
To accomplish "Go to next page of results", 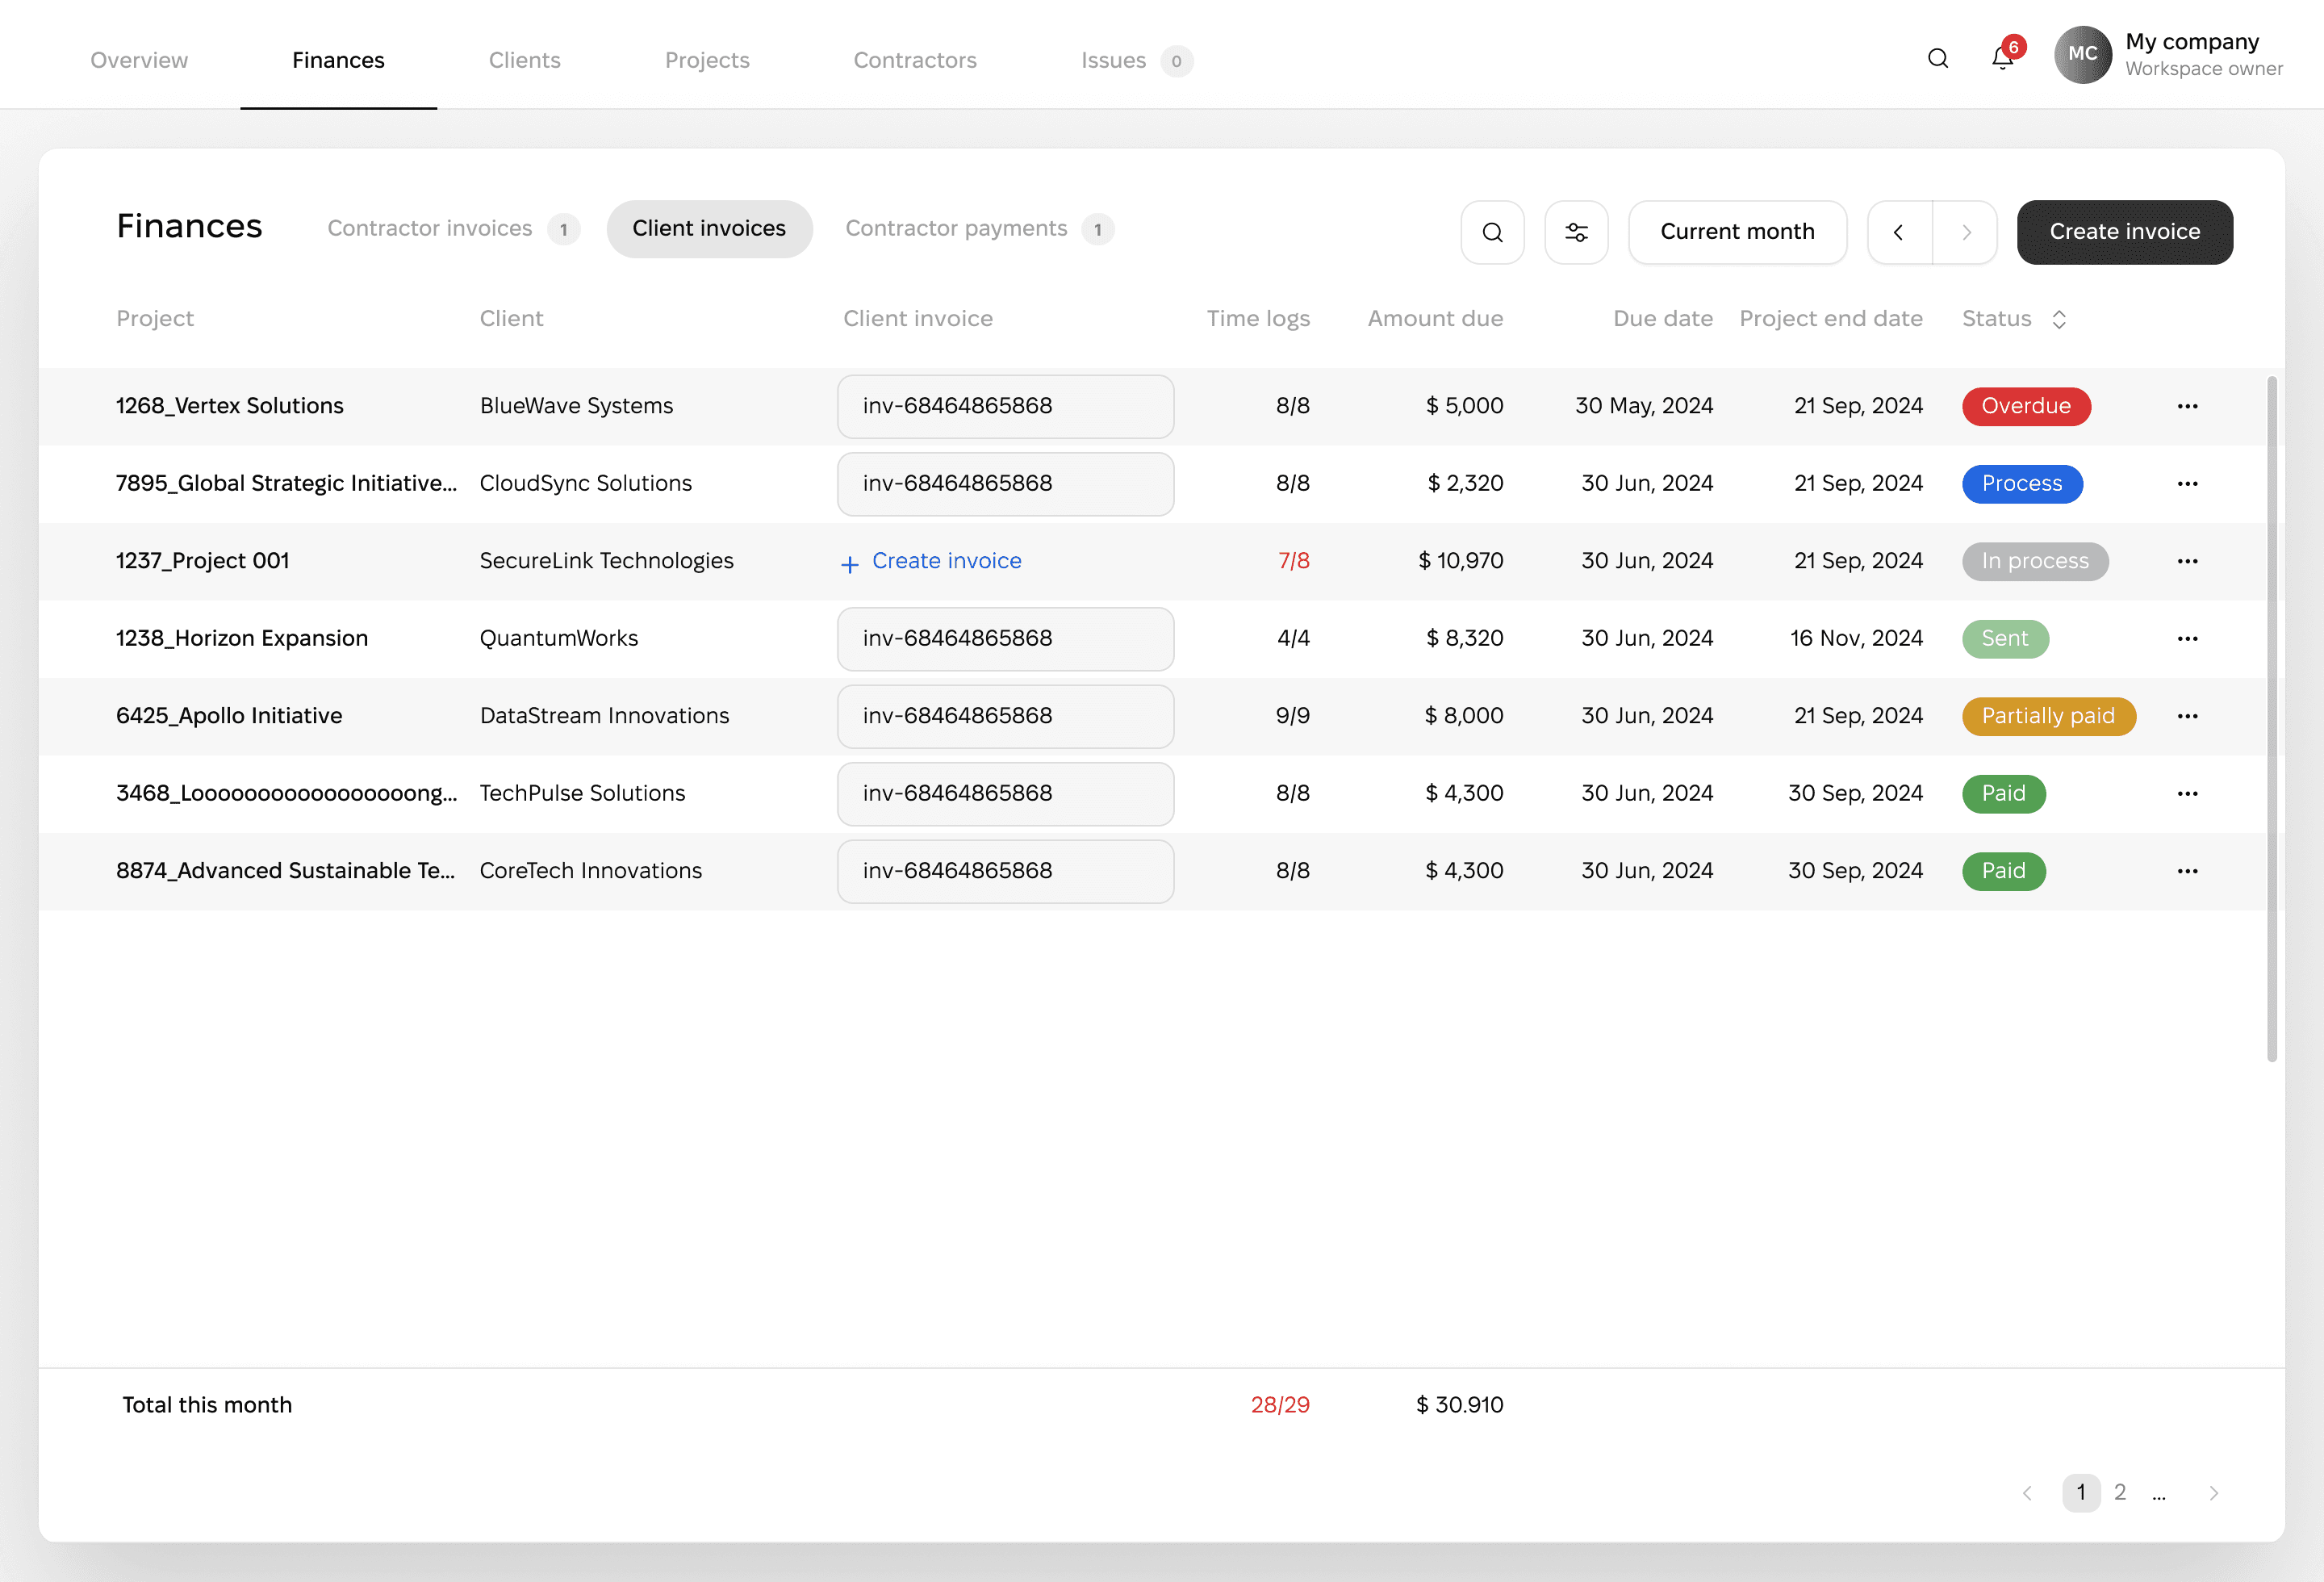I will 2213,1493.
